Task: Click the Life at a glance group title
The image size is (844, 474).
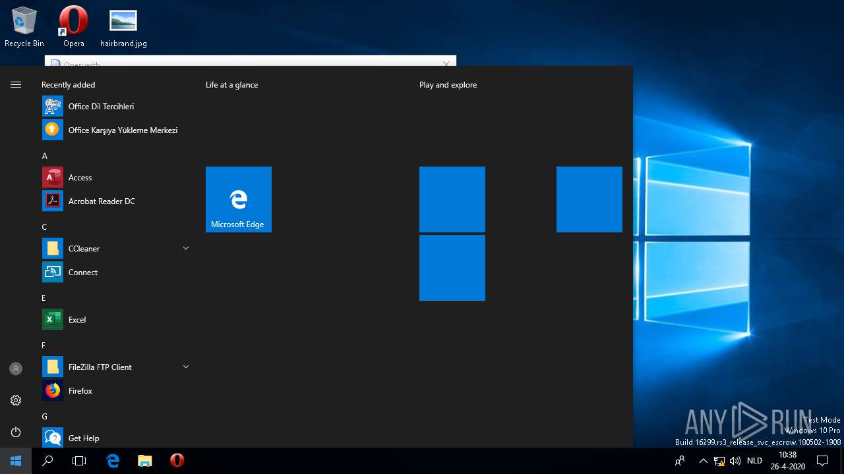Action: (x=231, y=85)
